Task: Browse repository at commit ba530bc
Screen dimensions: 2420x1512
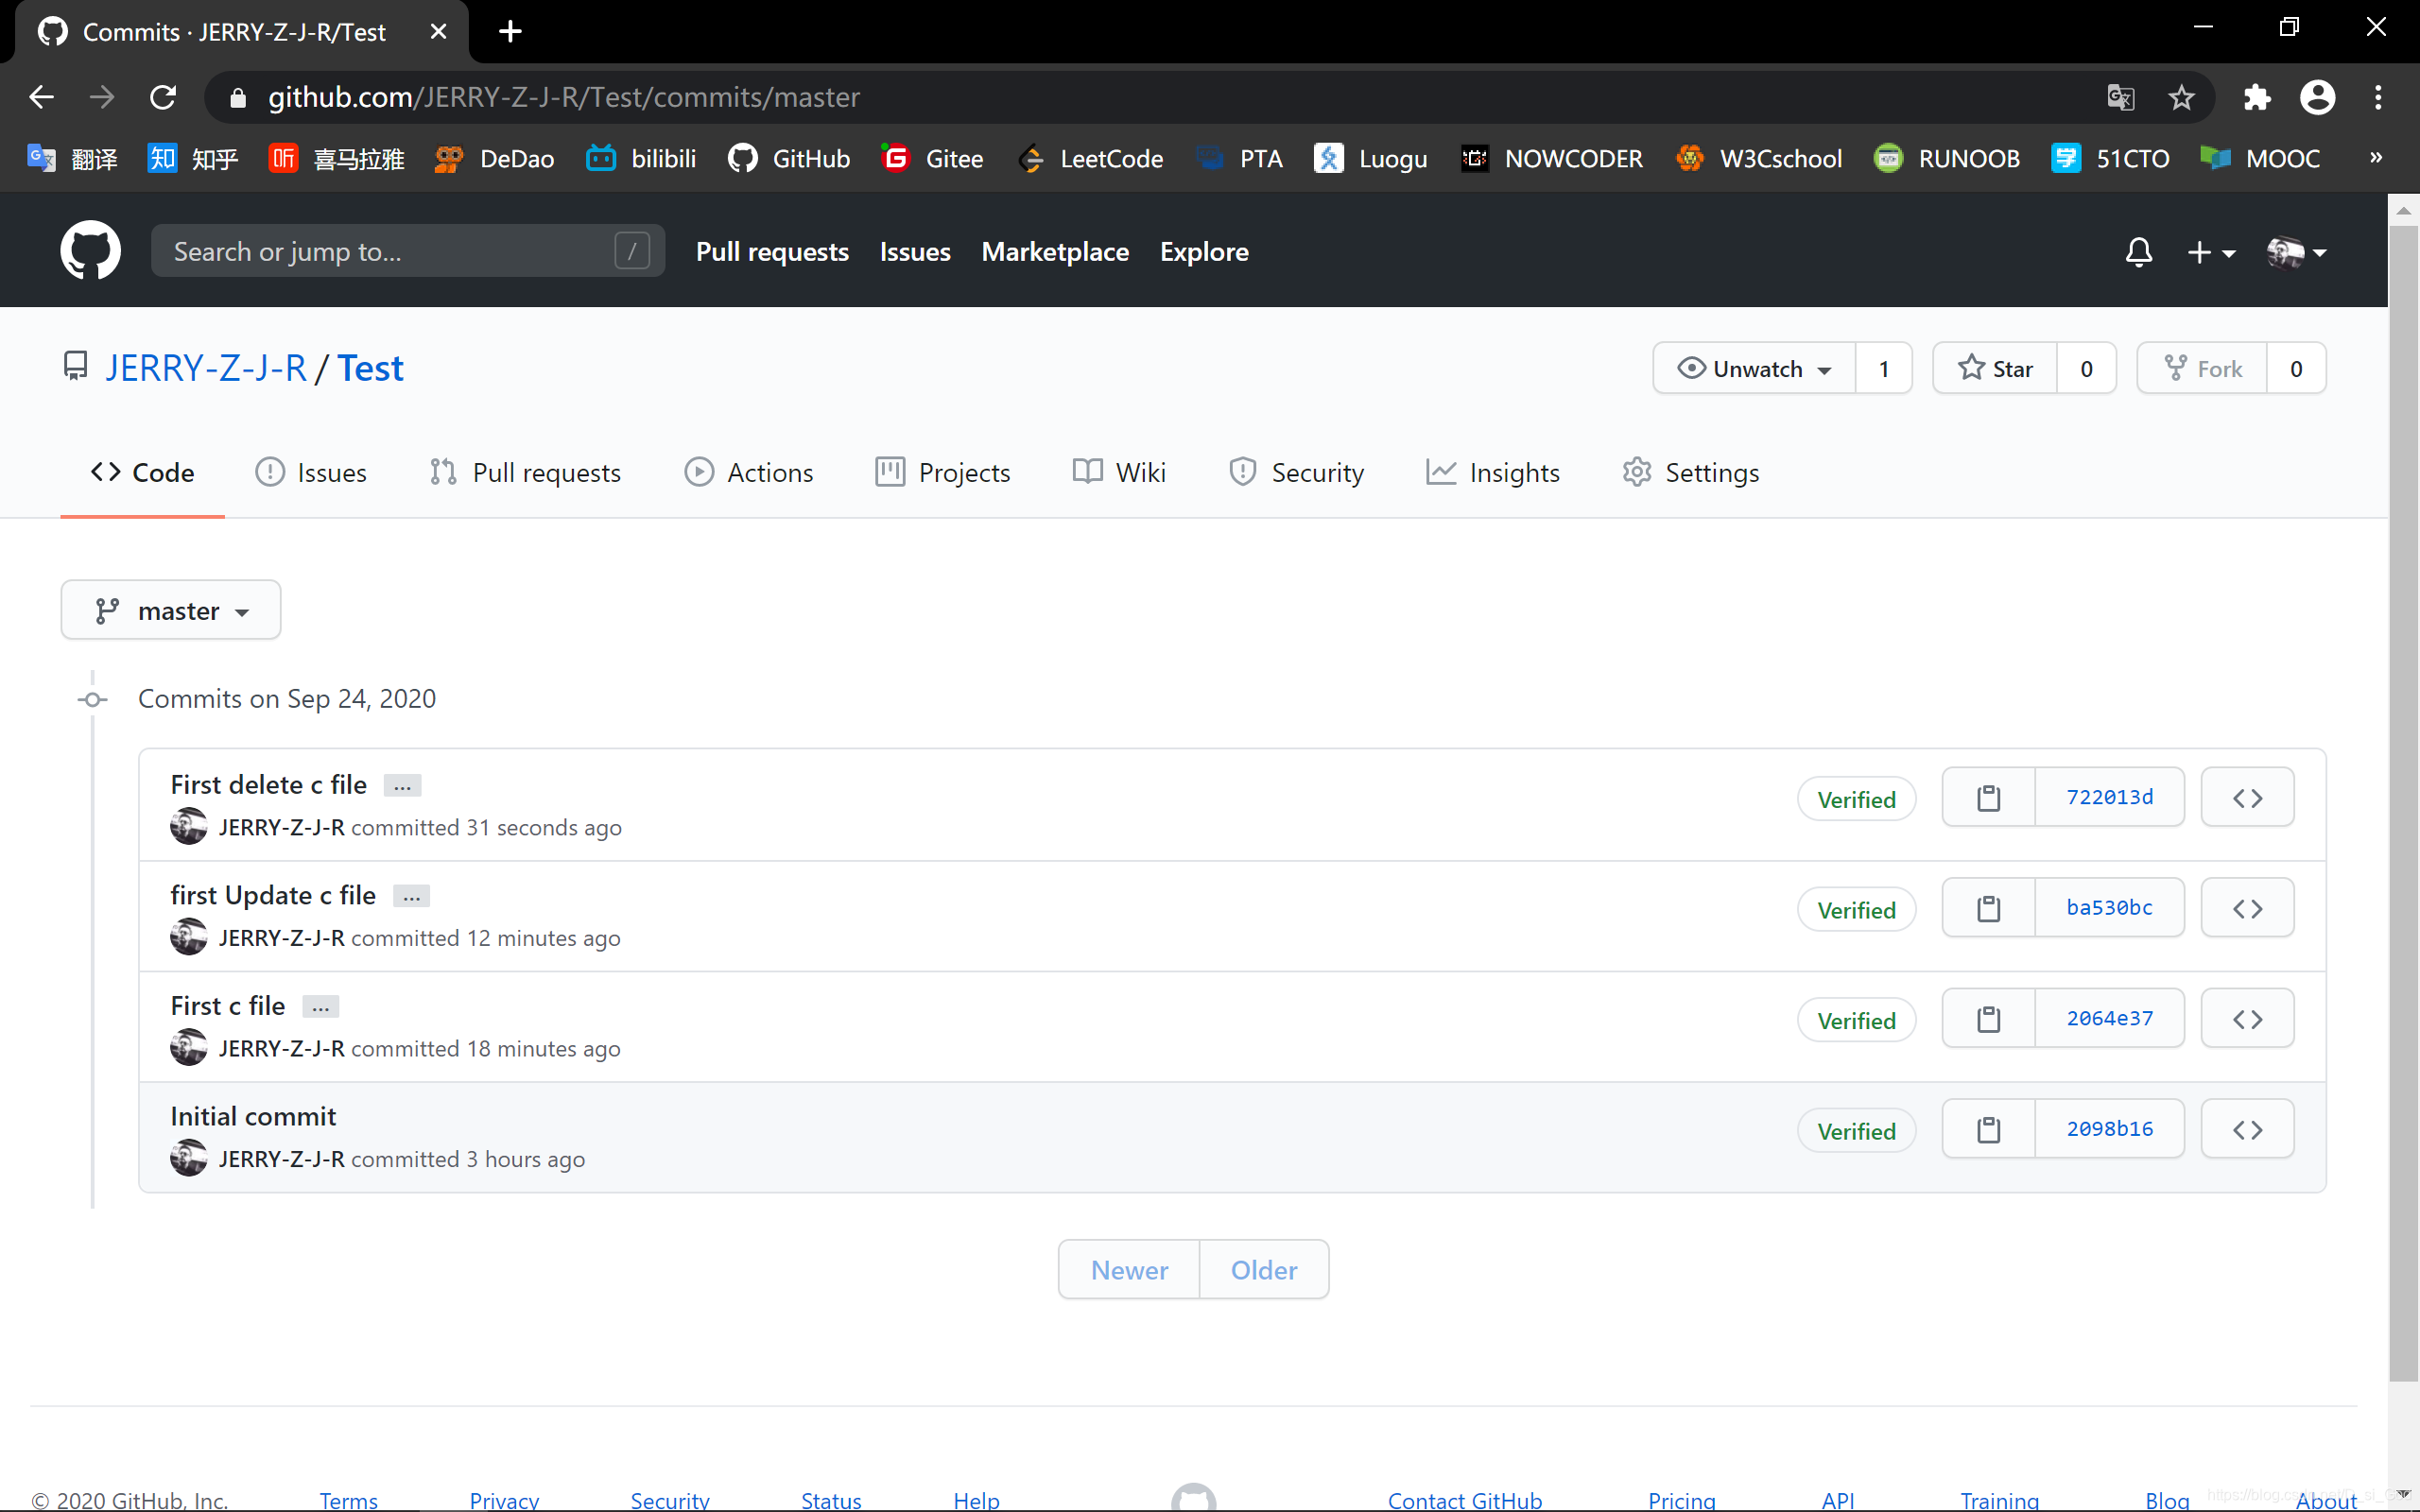Action: coord(2247,909)
